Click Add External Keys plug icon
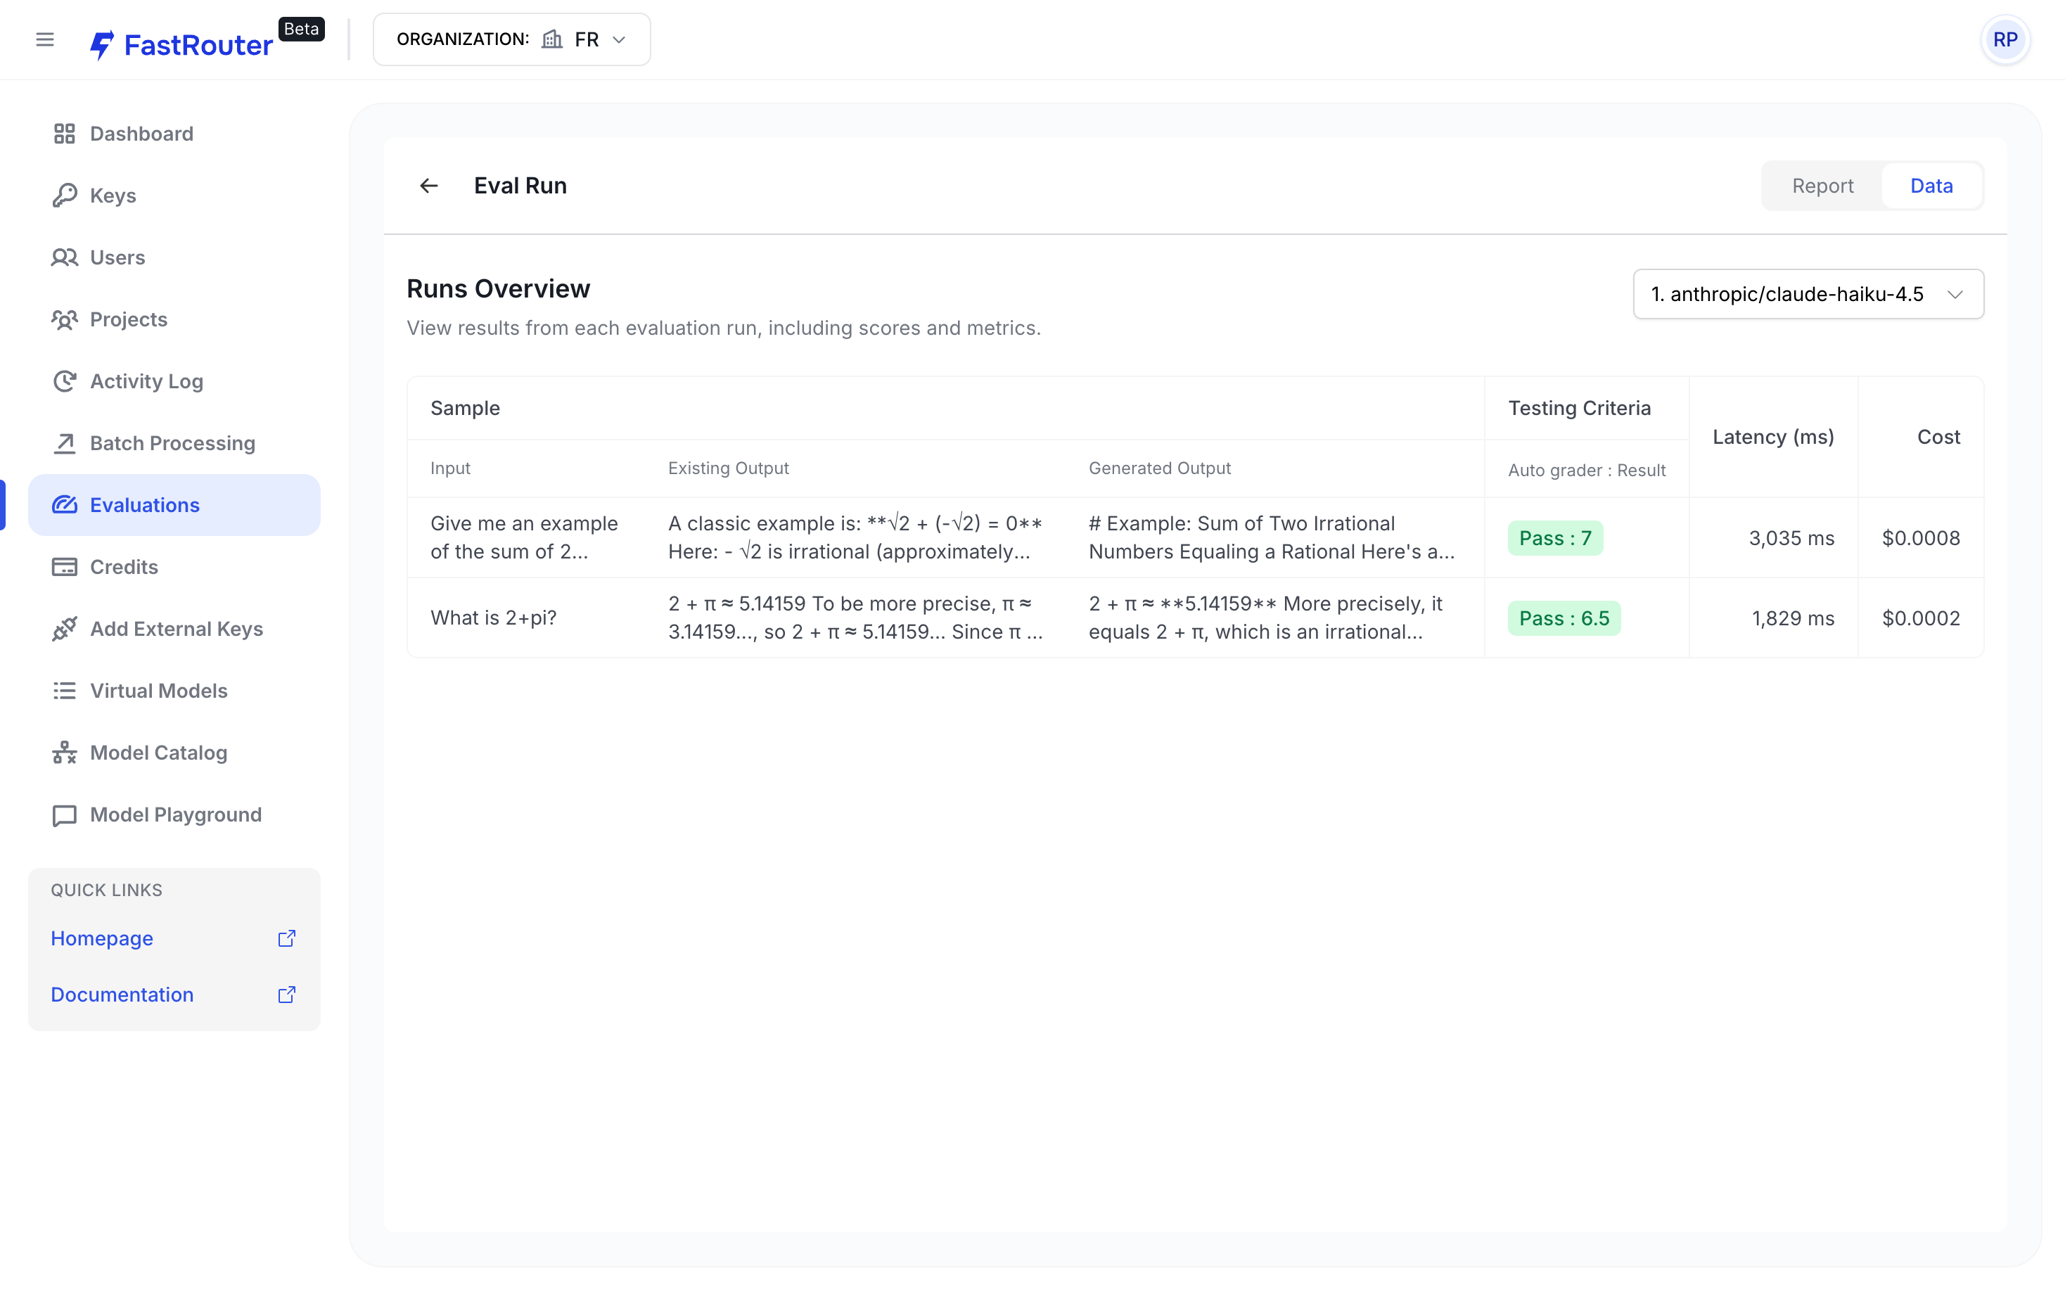The height and width of the screenshot is (1290, 2065). point(64,629)
